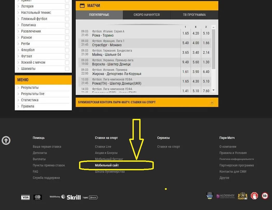Viewport: 272px width, 210px height.
Task: Open the Пункты приема ставок link
Action: [49, 165]
